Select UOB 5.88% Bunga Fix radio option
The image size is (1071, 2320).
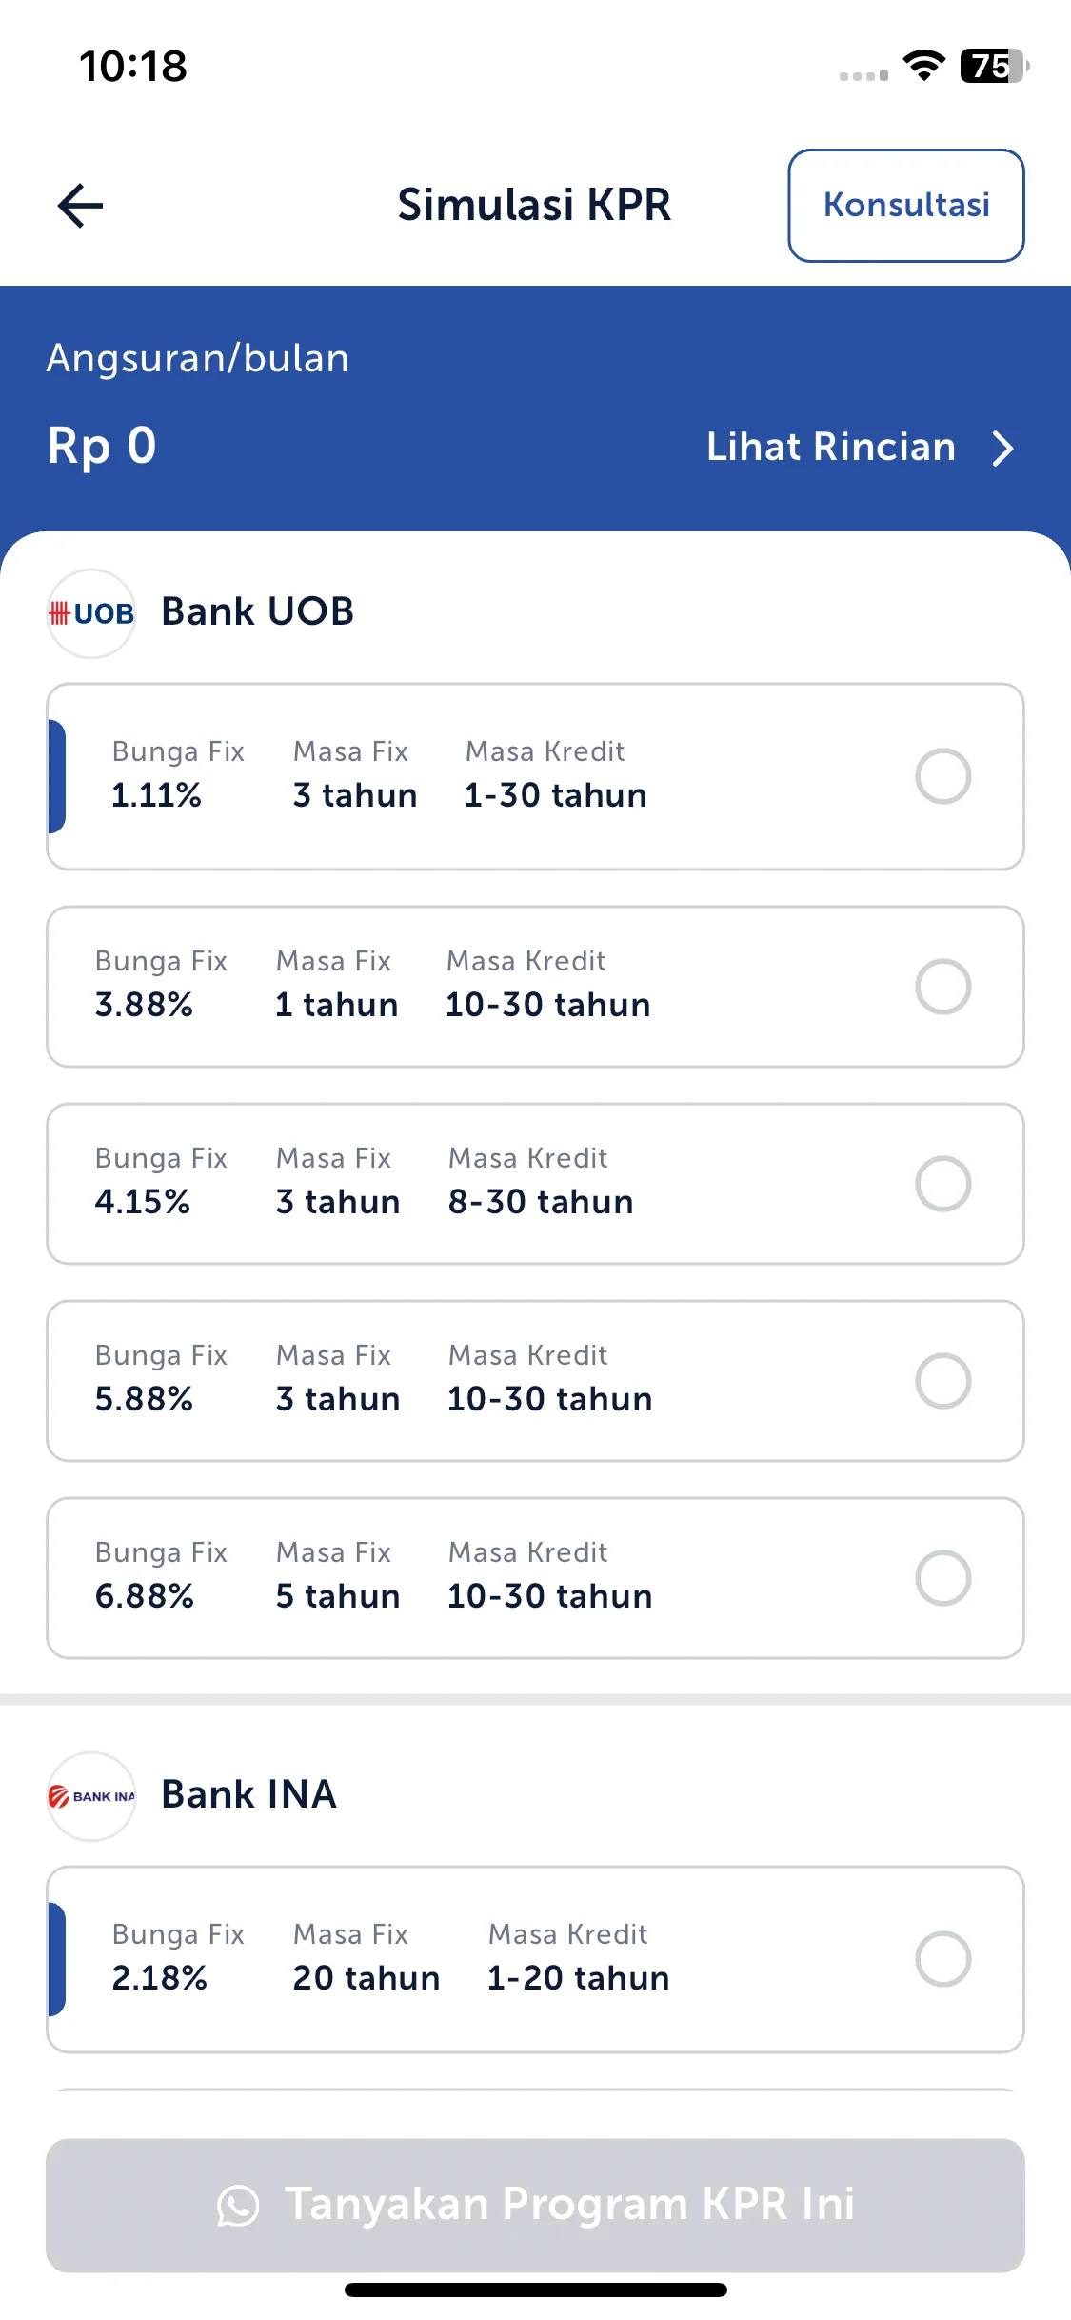(942, 1381)
